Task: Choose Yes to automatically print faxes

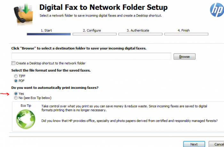Action: [16, 94]
